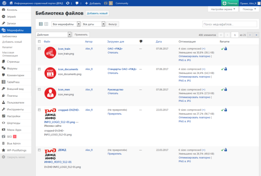Check the icon_men row checkbox
261x176 pixels.
pos(39,89)
